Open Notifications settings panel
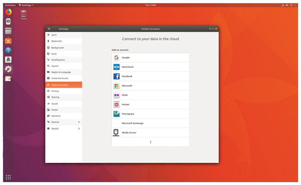The image size is (301, 185). coord(64,60)
